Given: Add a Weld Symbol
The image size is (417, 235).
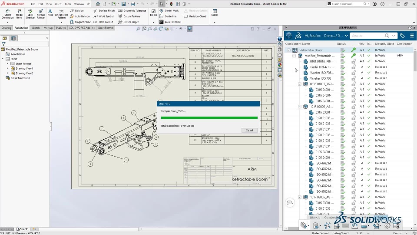Looking at the screenshot, I should pyautogui.click(x=103, y=16).
